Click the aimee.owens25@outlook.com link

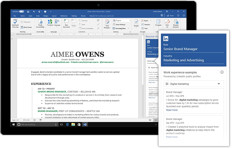55,62
